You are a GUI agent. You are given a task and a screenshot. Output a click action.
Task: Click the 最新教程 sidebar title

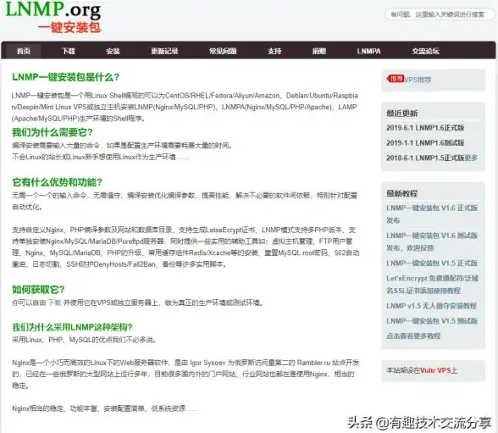pyautogui.click(x=401, y=193)
